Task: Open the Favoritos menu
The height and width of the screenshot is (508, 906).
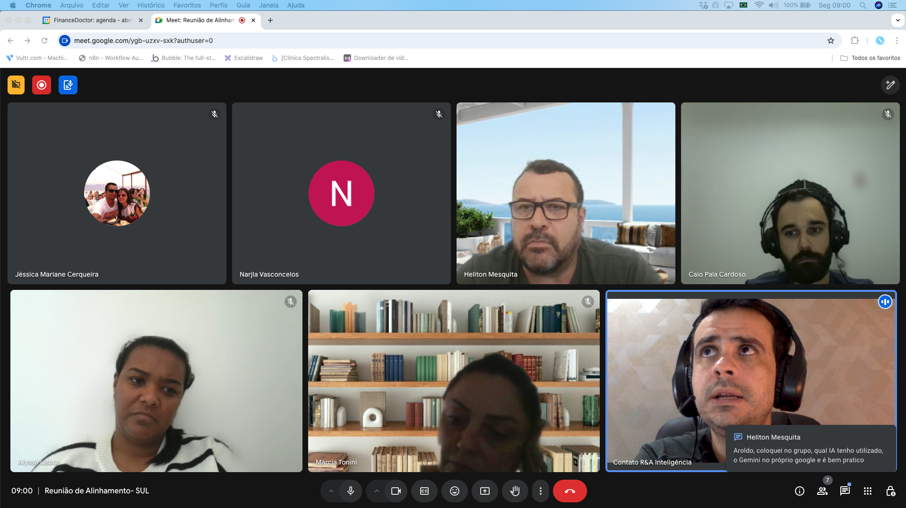Action: point(187,5)
